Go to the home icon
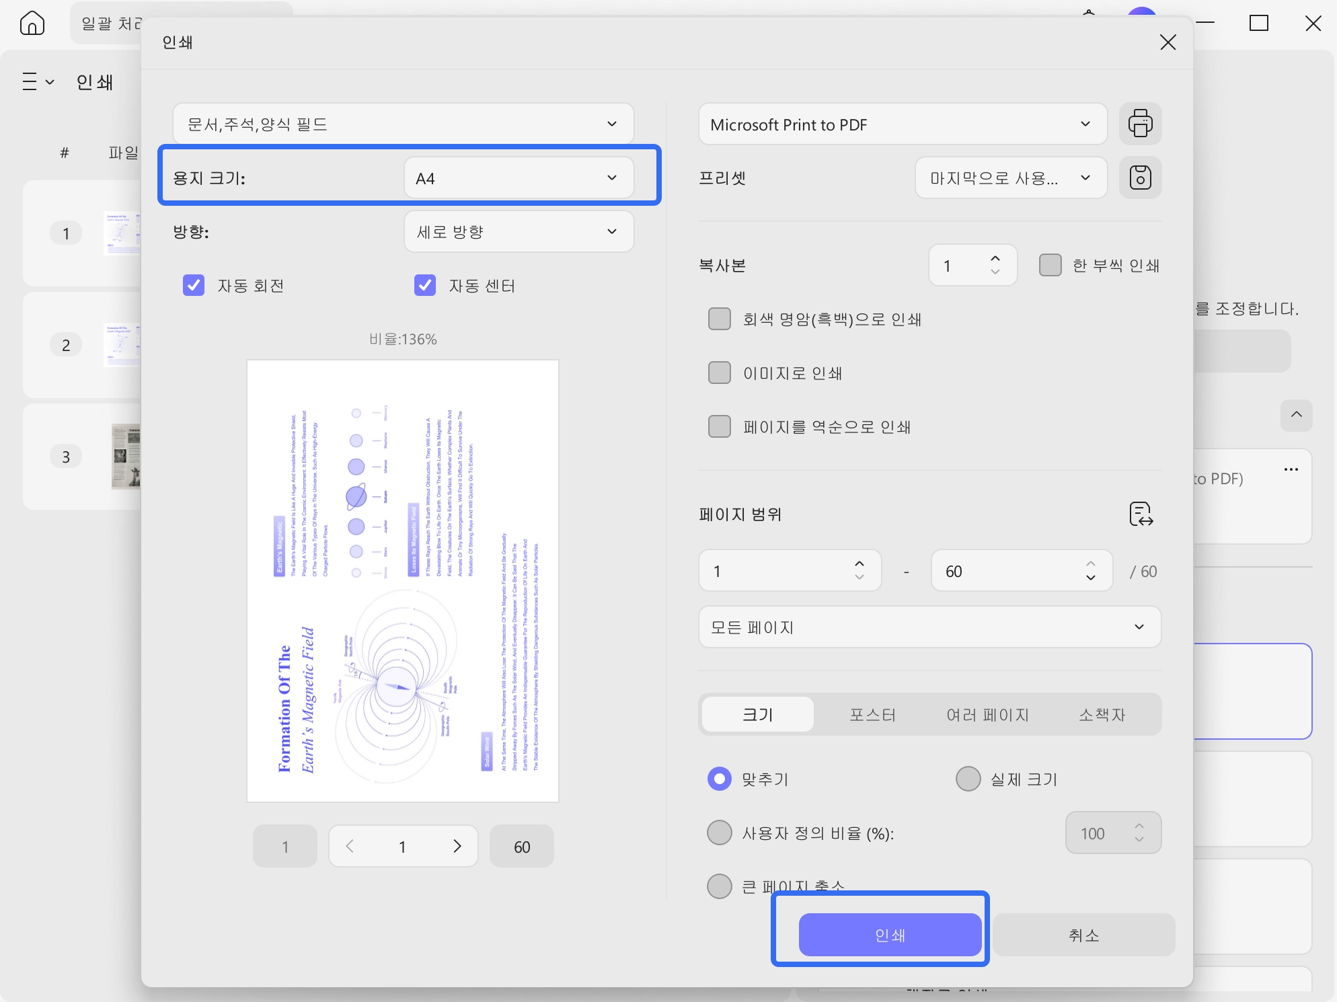 click(32, 24)
